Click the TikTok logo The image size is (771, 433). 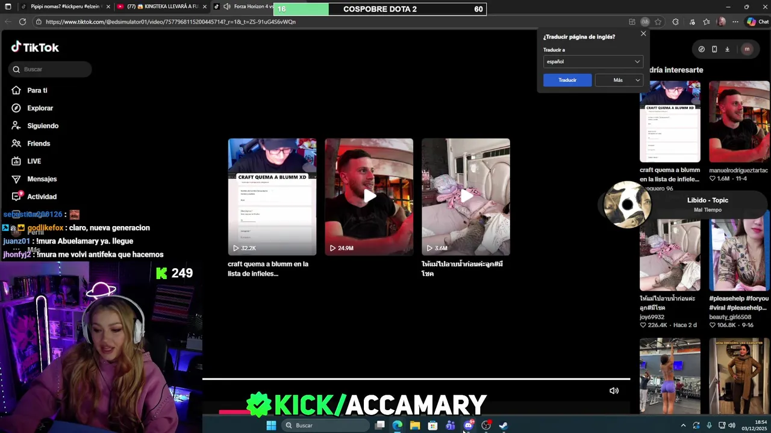click(35, 47)
